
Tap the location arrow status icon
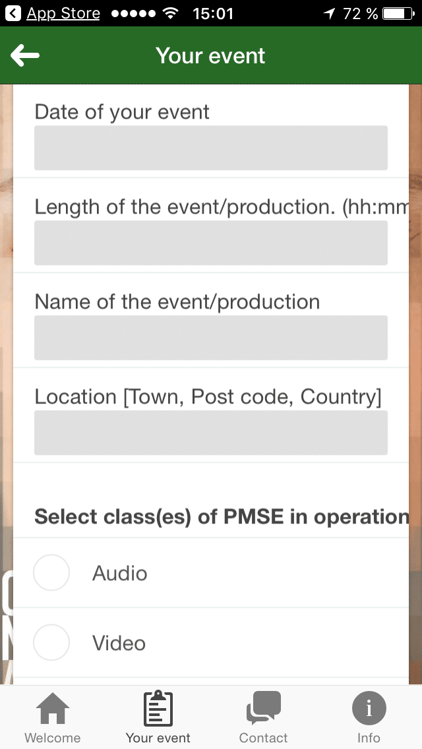coord(330,13)
